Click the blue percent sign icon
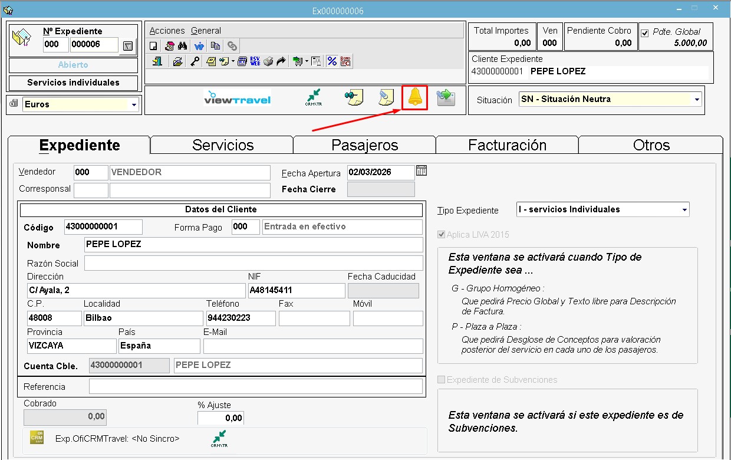The width and height of the screenshot is (731, 460). (332, 61)
